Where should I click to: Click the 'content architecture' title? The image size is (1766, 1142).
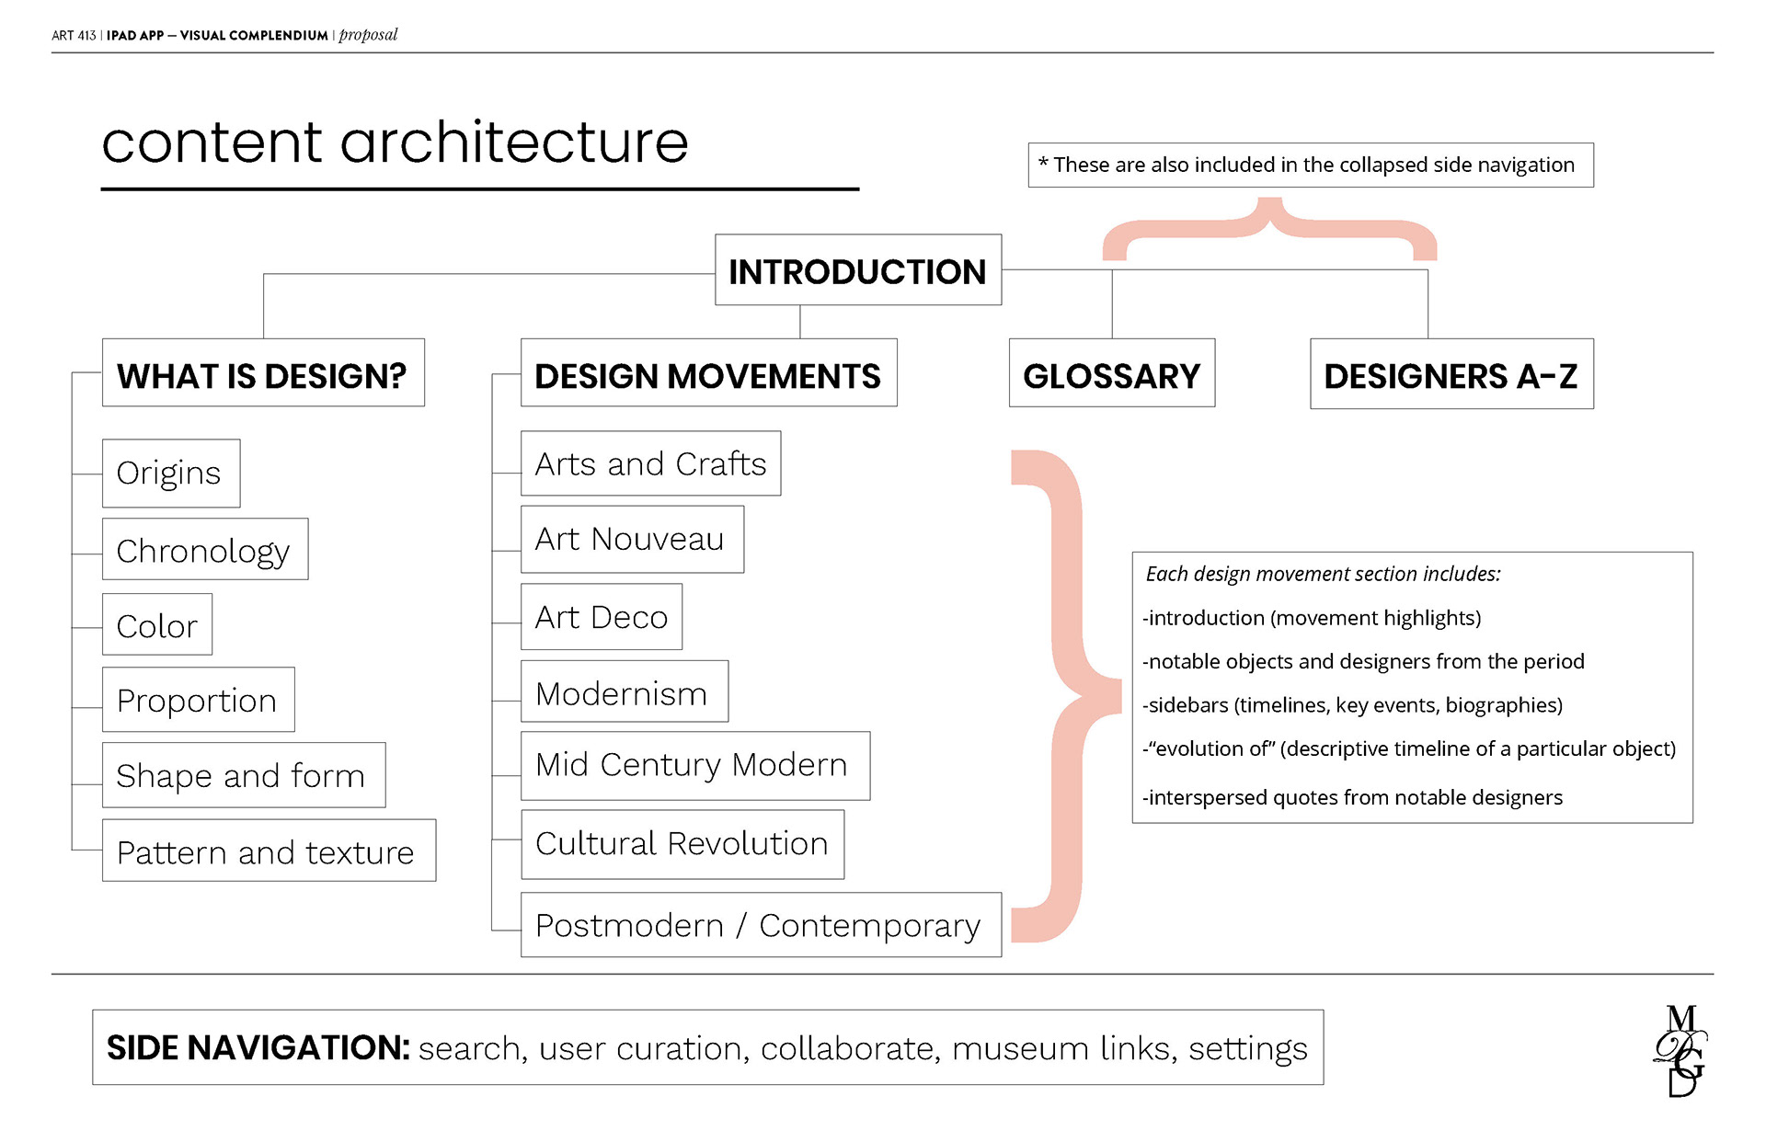395,143
